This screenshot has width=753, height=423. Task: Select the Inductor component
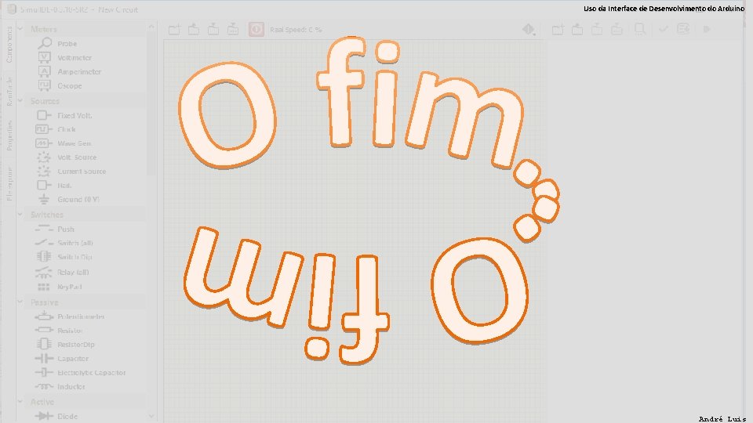pos(71,386)
